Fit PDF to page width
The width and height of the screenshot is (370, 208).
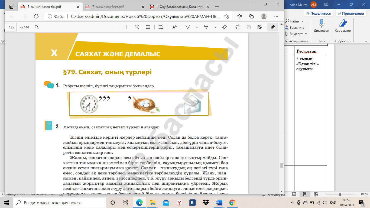[x=148, y=27]
